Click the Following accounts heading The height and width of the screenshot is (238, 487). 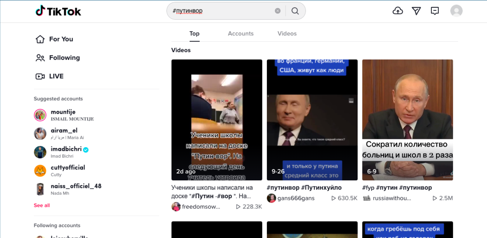(x=57, y=225)
